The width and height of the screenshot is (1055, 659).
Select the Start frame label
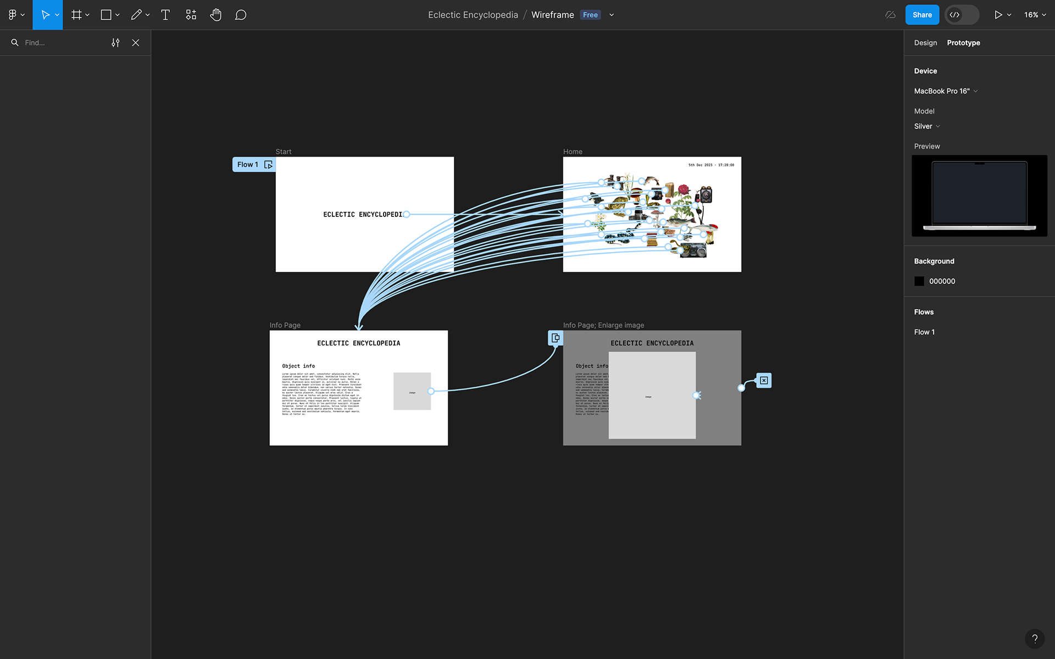pyautogui.click(x=284, y=152)
